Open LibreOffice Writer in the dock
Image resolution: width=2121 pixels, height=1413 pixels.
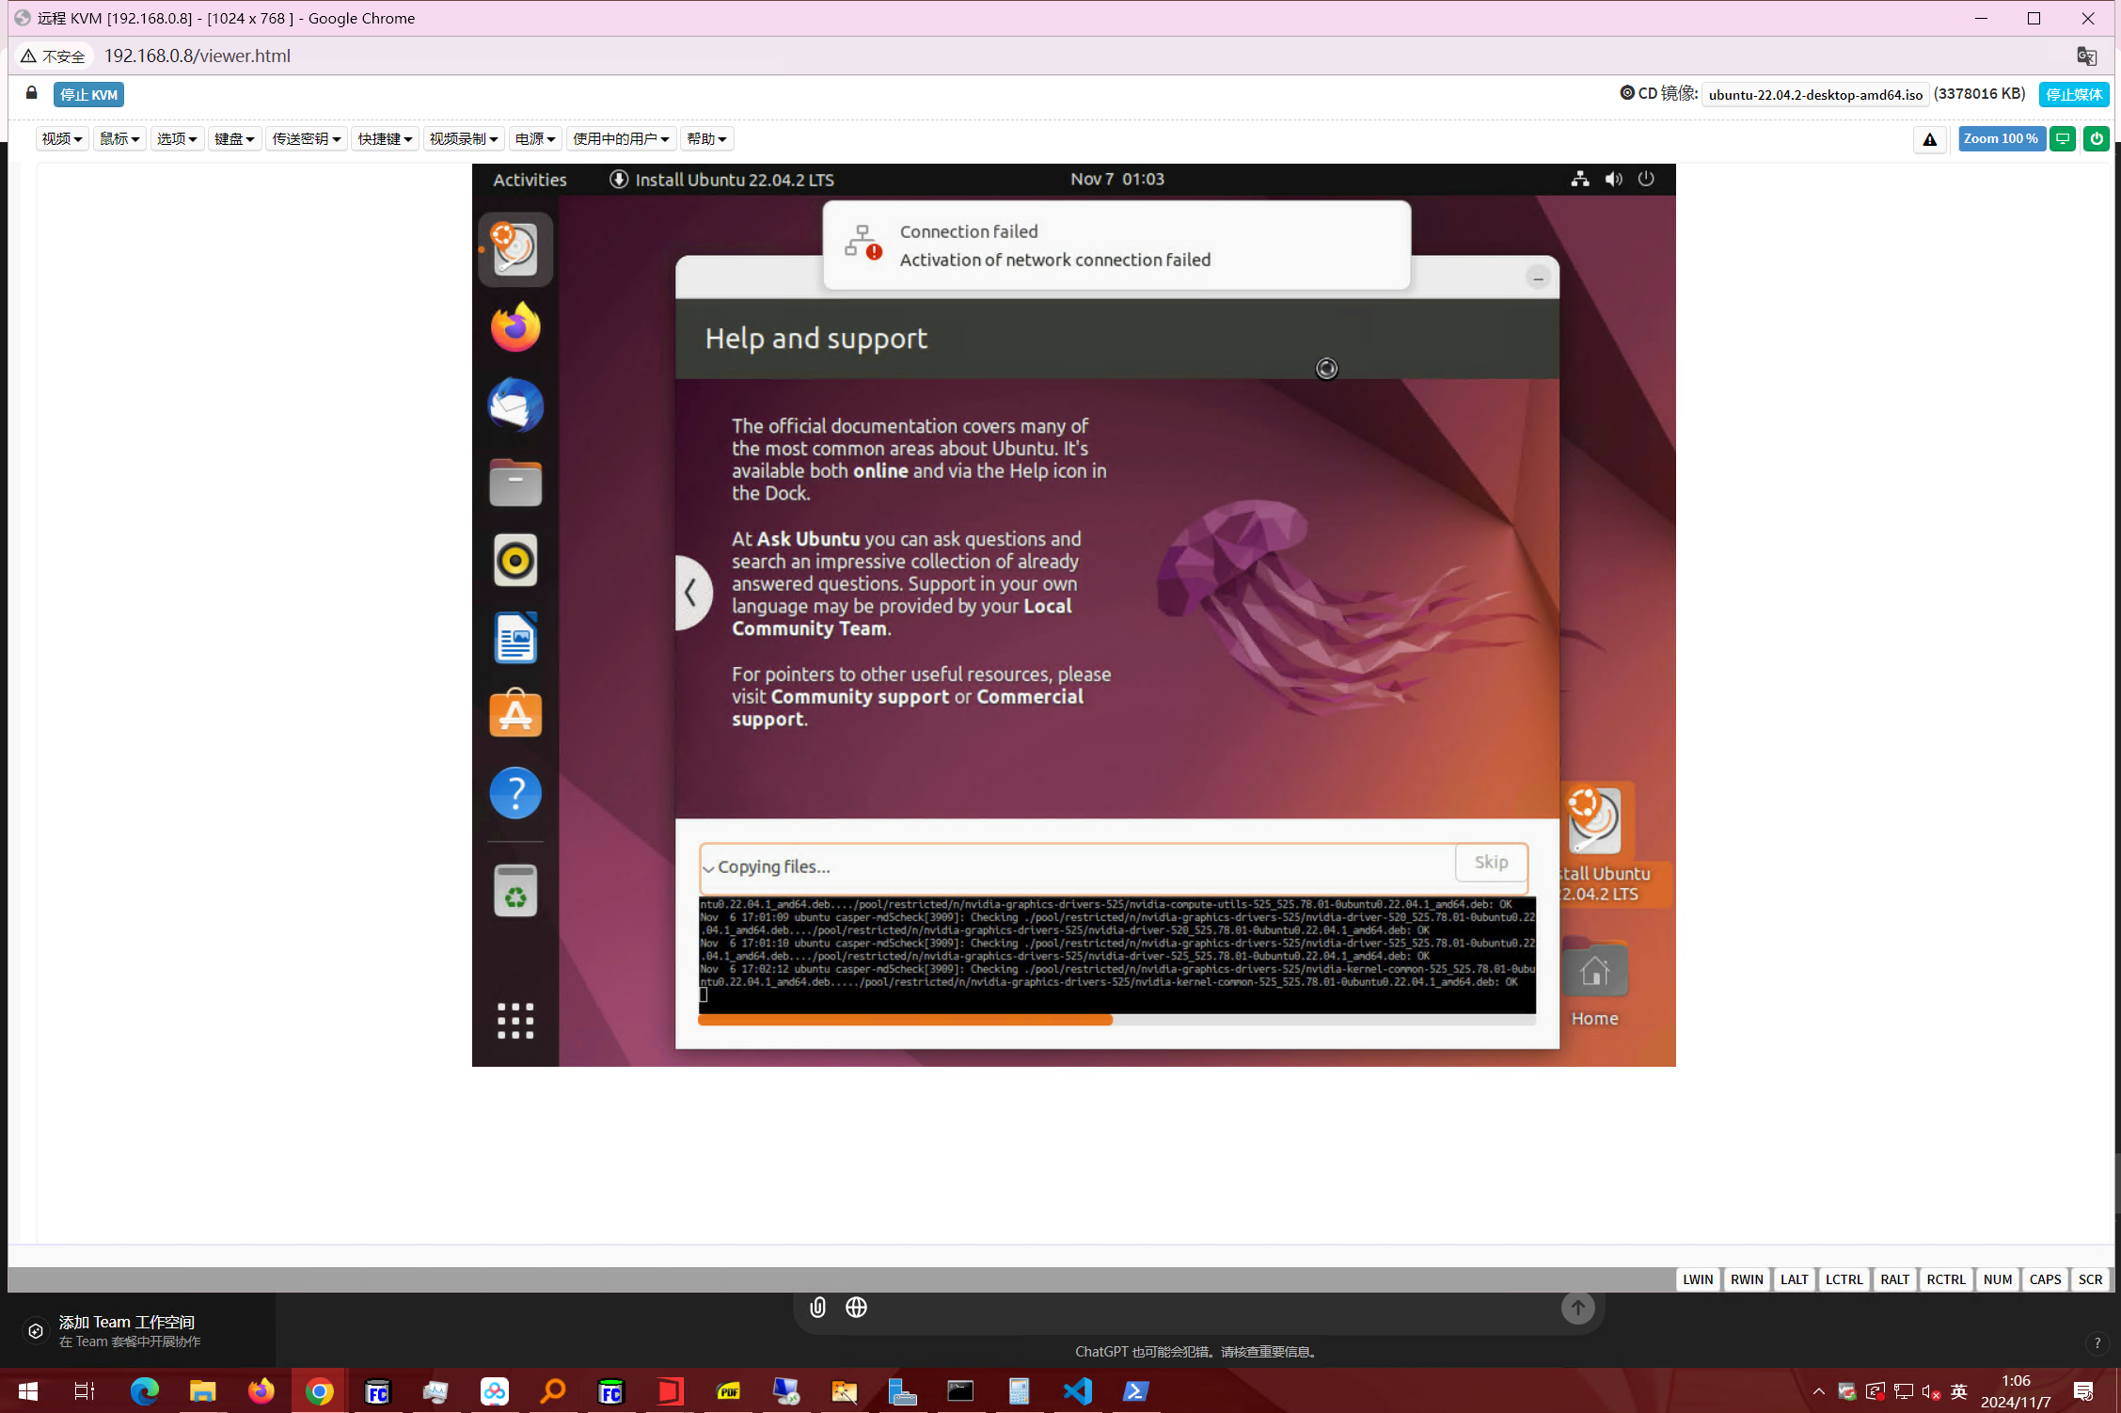514,638
